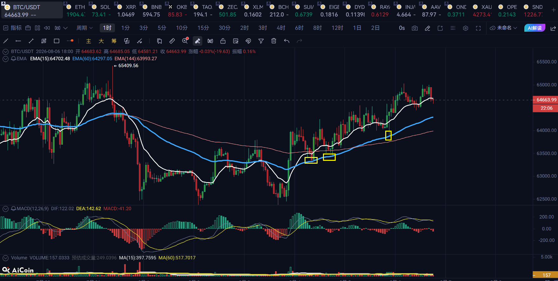Collapse the EMA indicator row

[5, 59]
